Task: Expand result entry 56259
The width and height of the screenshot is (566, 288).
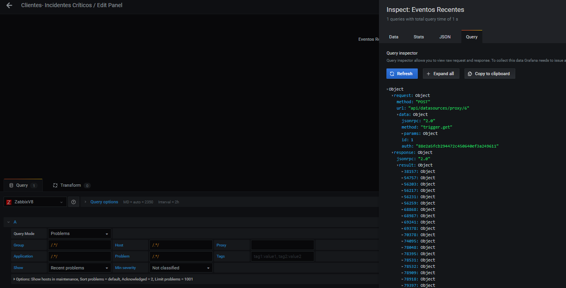Action: point(403,203)
